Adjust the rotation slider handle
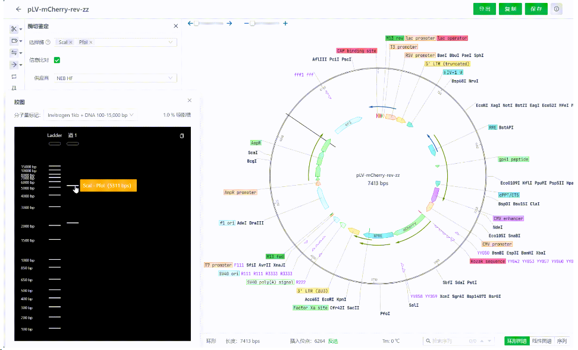The image size is (578, 350). (196, 23)
